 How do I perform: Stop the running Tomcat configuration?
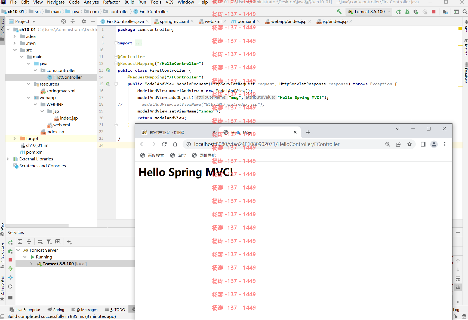click(x=434, y=12)
